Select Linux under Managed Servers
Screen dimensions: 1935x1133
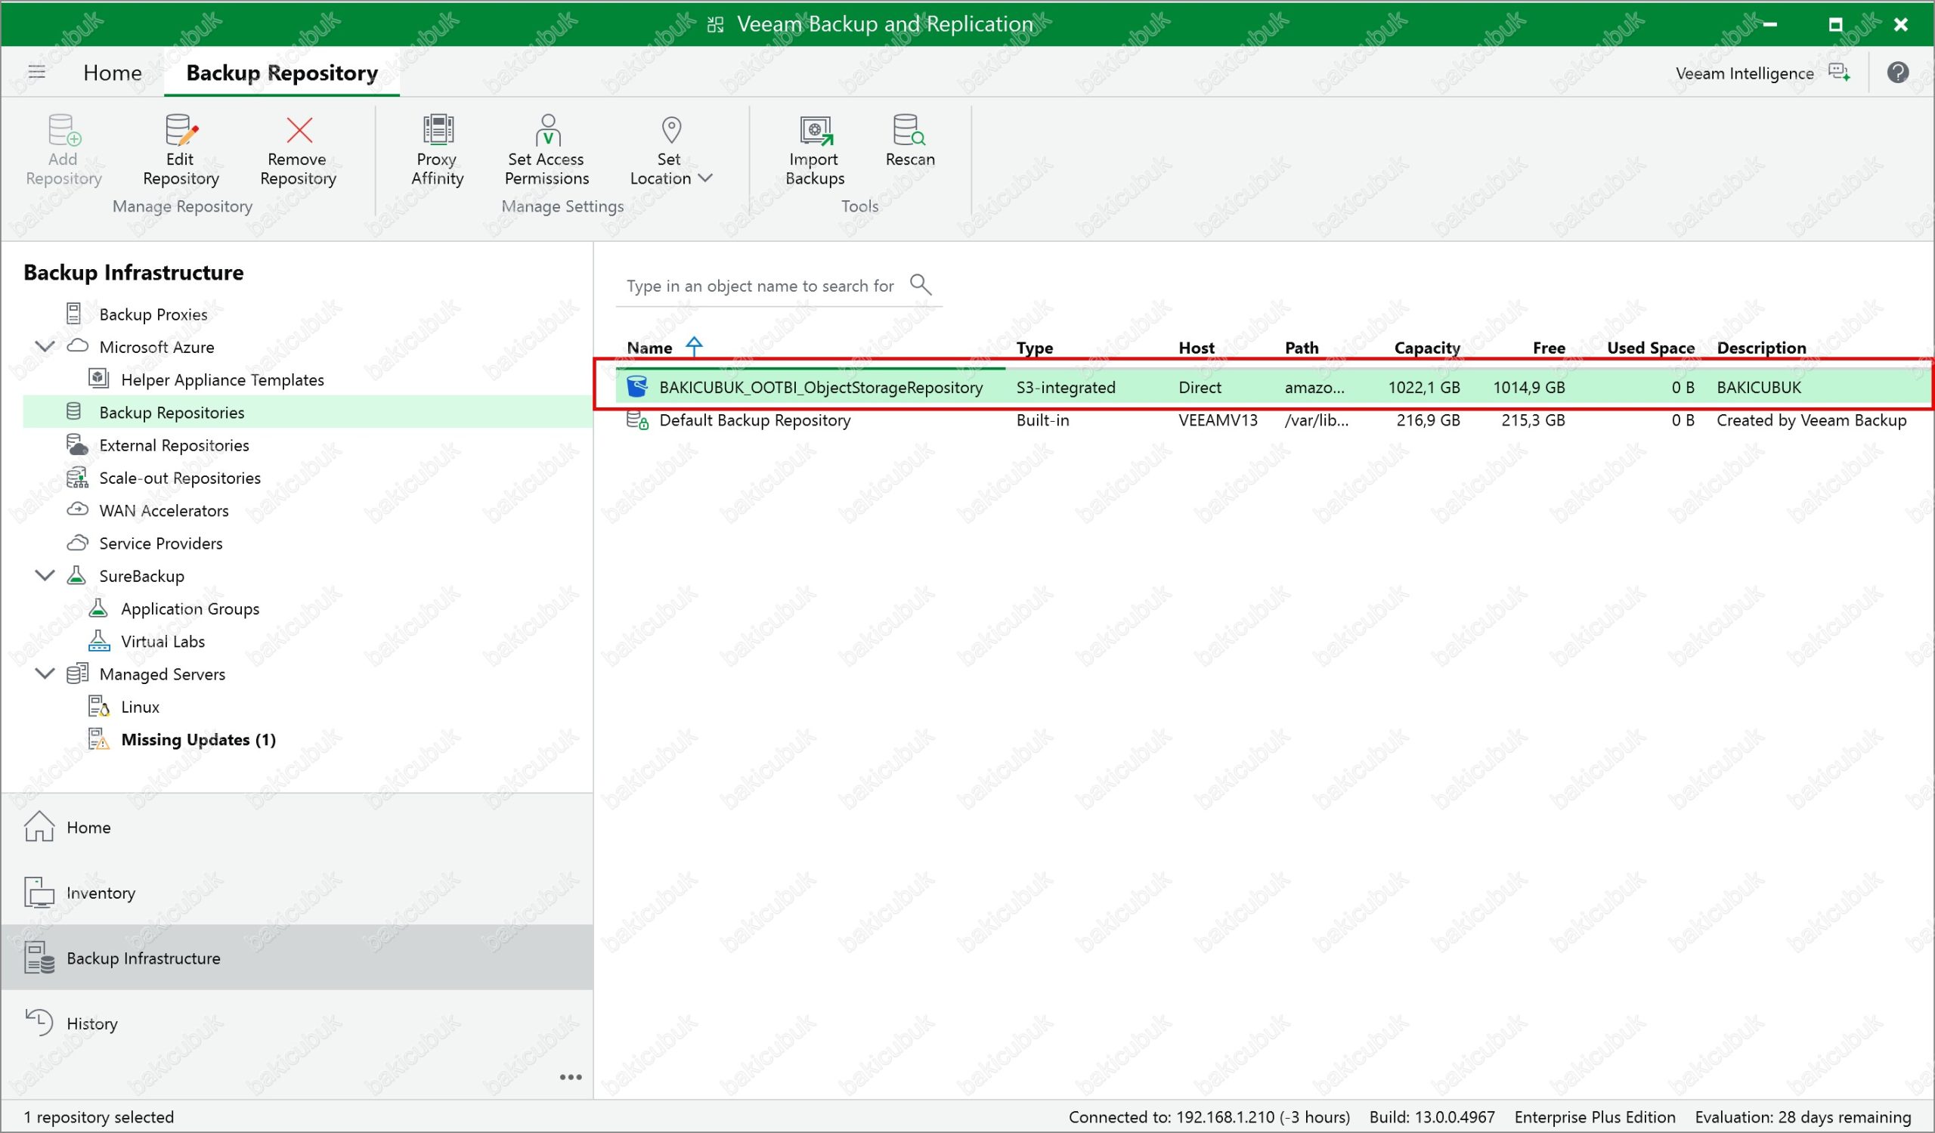pyautogui.click(x=140, y=706)
